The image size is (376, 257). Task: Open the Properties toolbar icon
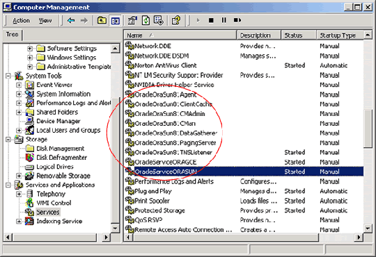pos(132,21)
